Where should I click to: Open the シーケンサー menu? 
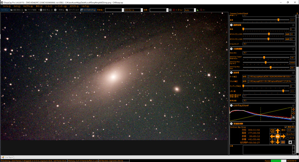point(61,6)
